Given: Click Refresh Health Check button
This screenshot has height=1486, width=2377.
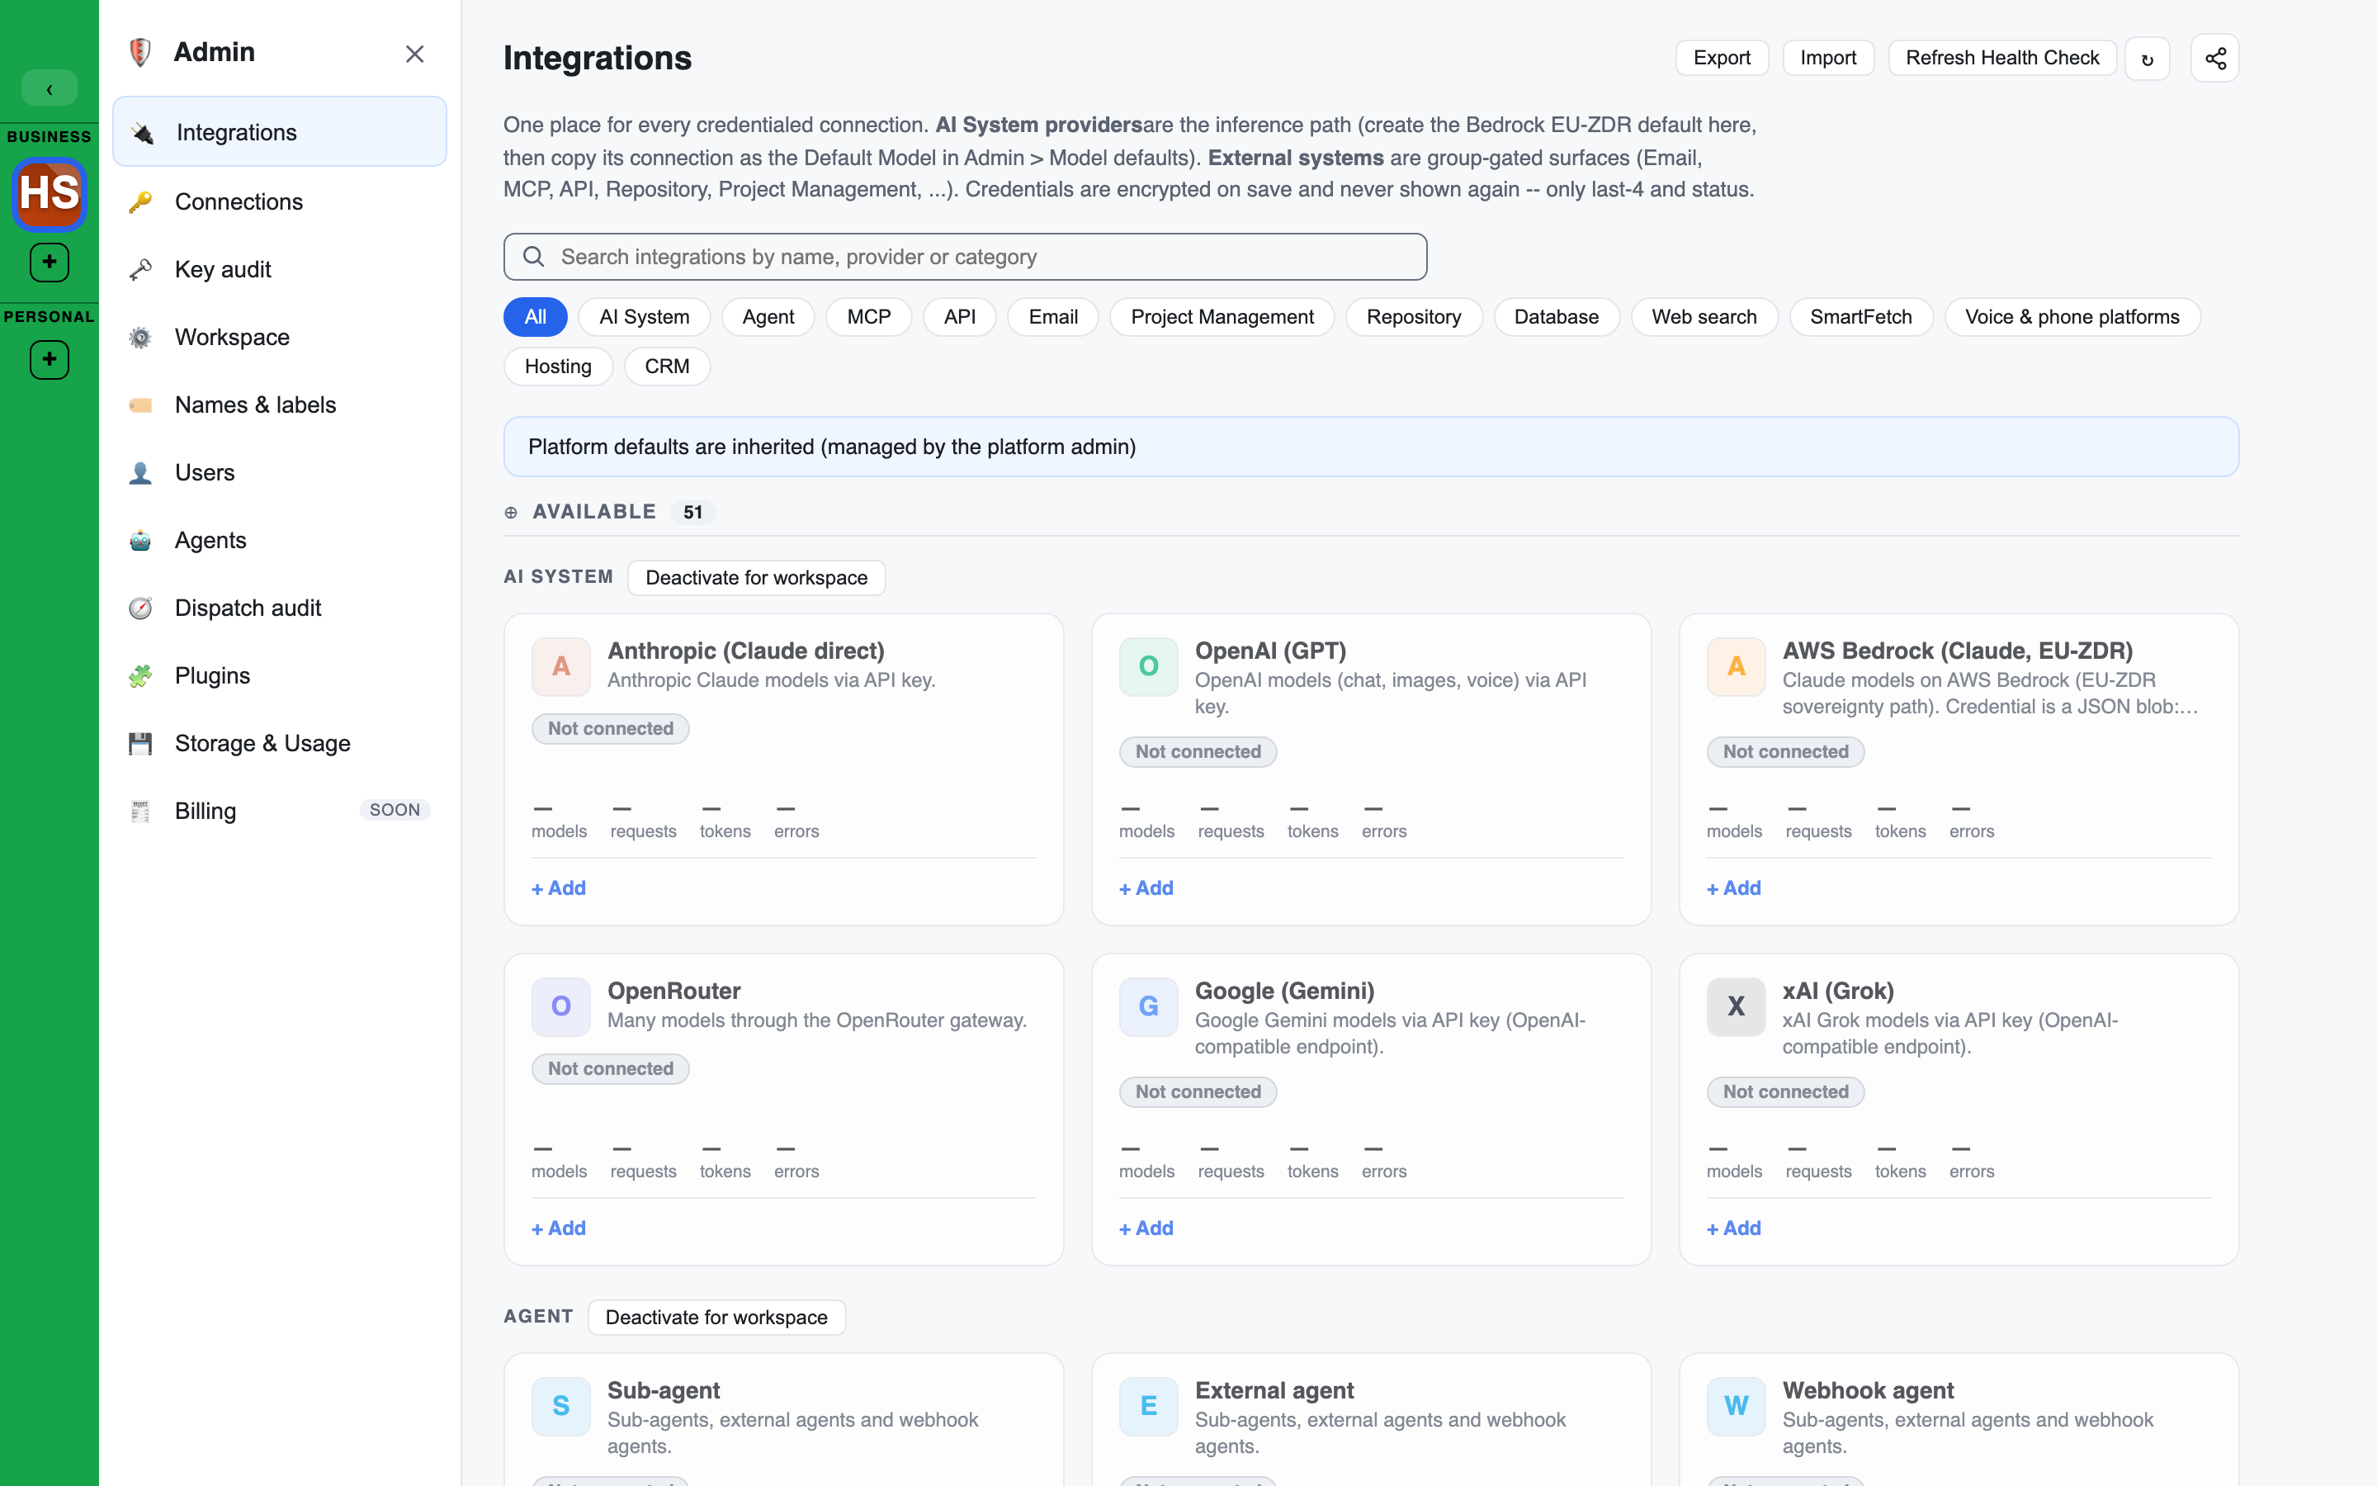Looking at the screenshot, I should 2001,58.
